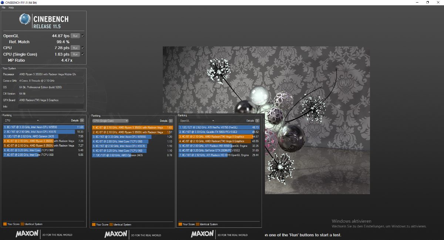
Task: Open the OpenGL ranking type dropdown
Action: [197, 121]
